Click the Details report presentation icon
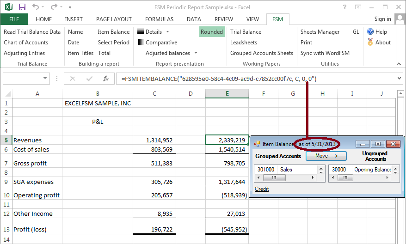 (x=140, y=31)
